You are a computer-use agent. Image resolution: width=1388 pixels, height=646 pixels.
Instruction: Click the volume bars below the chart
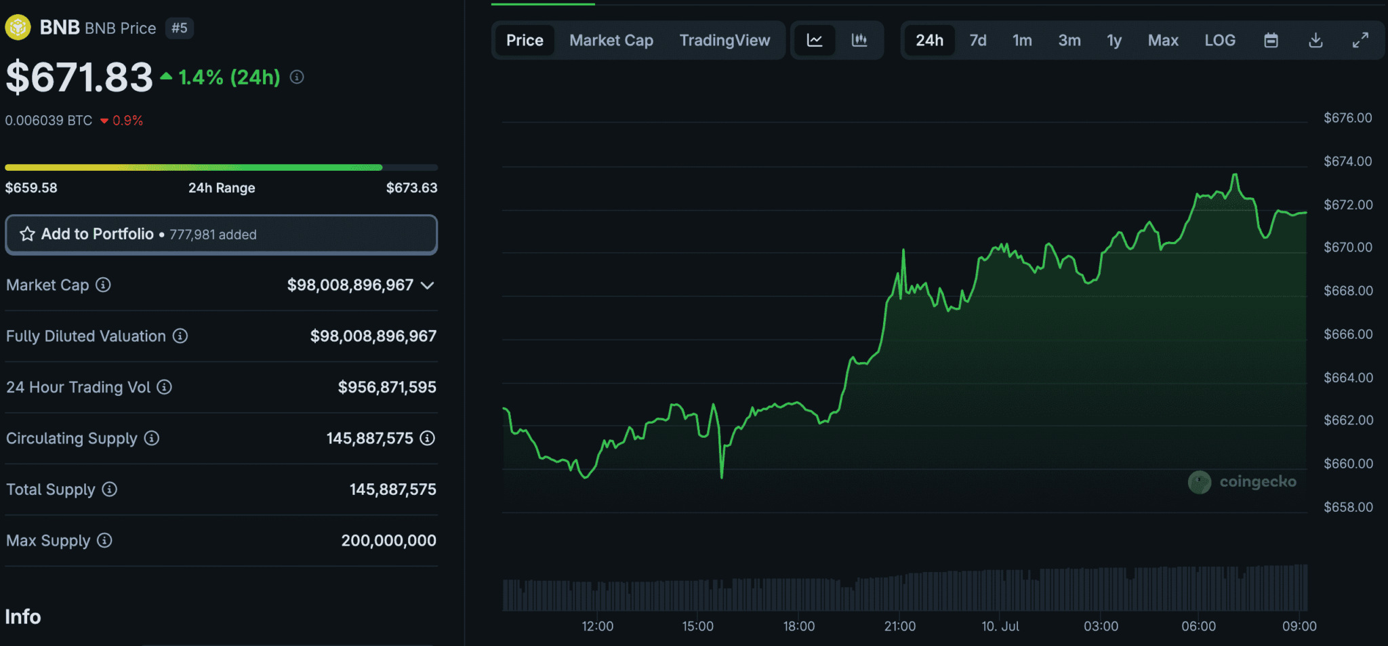[x=905, y=588]
